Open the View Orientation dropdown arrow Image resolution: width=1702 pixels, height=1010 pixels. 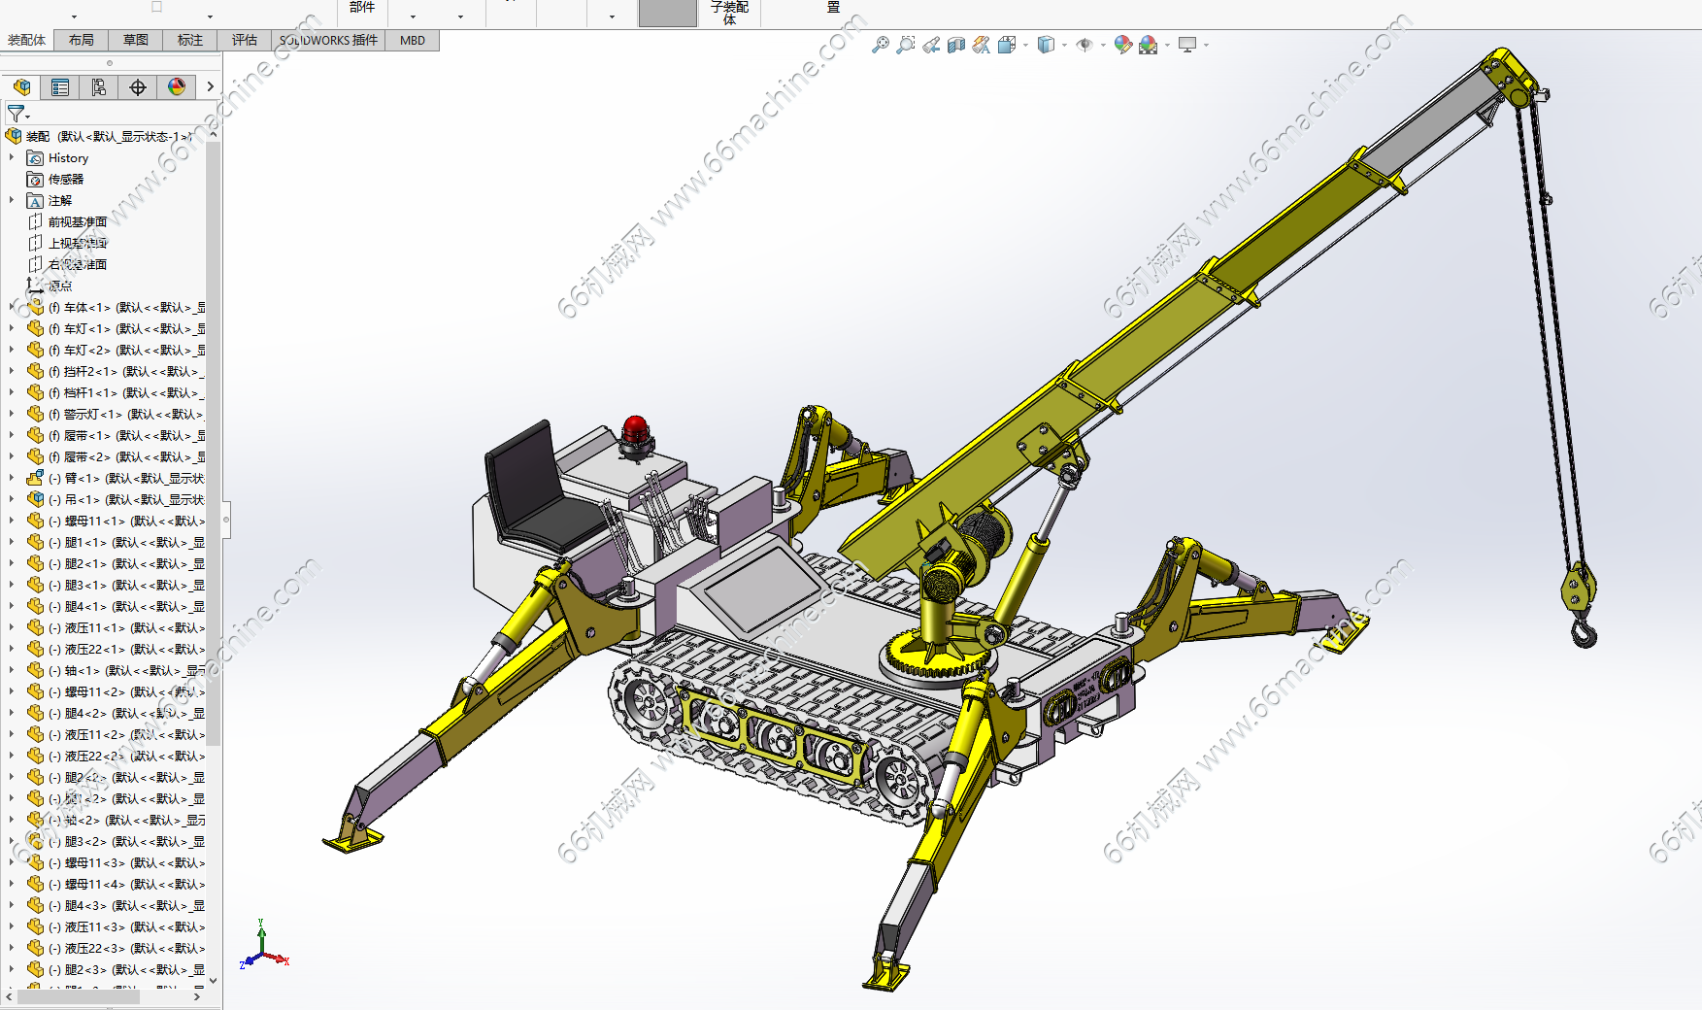coord(1025,45)
